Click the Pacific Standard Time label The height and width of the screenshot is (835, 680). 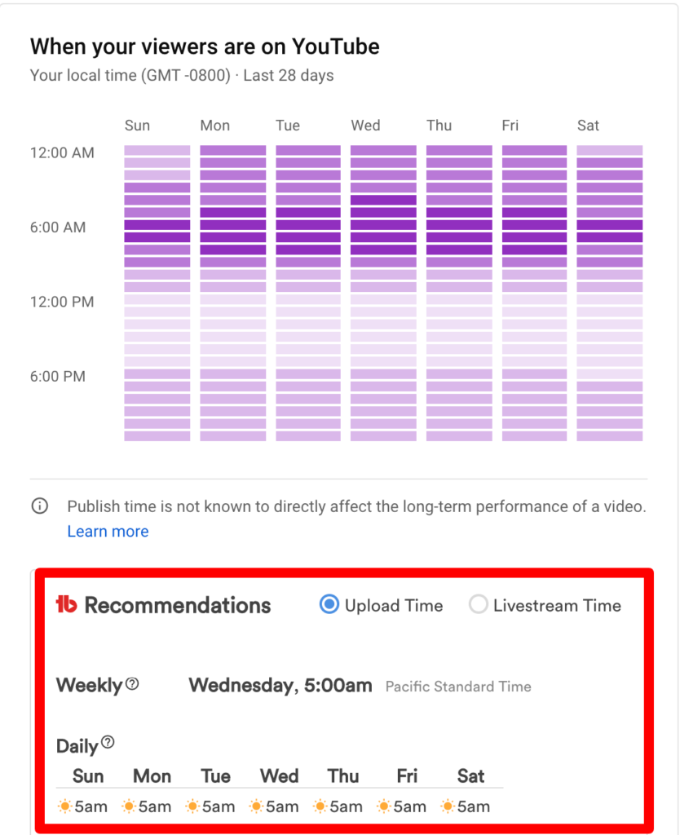[x=457, y=687]
